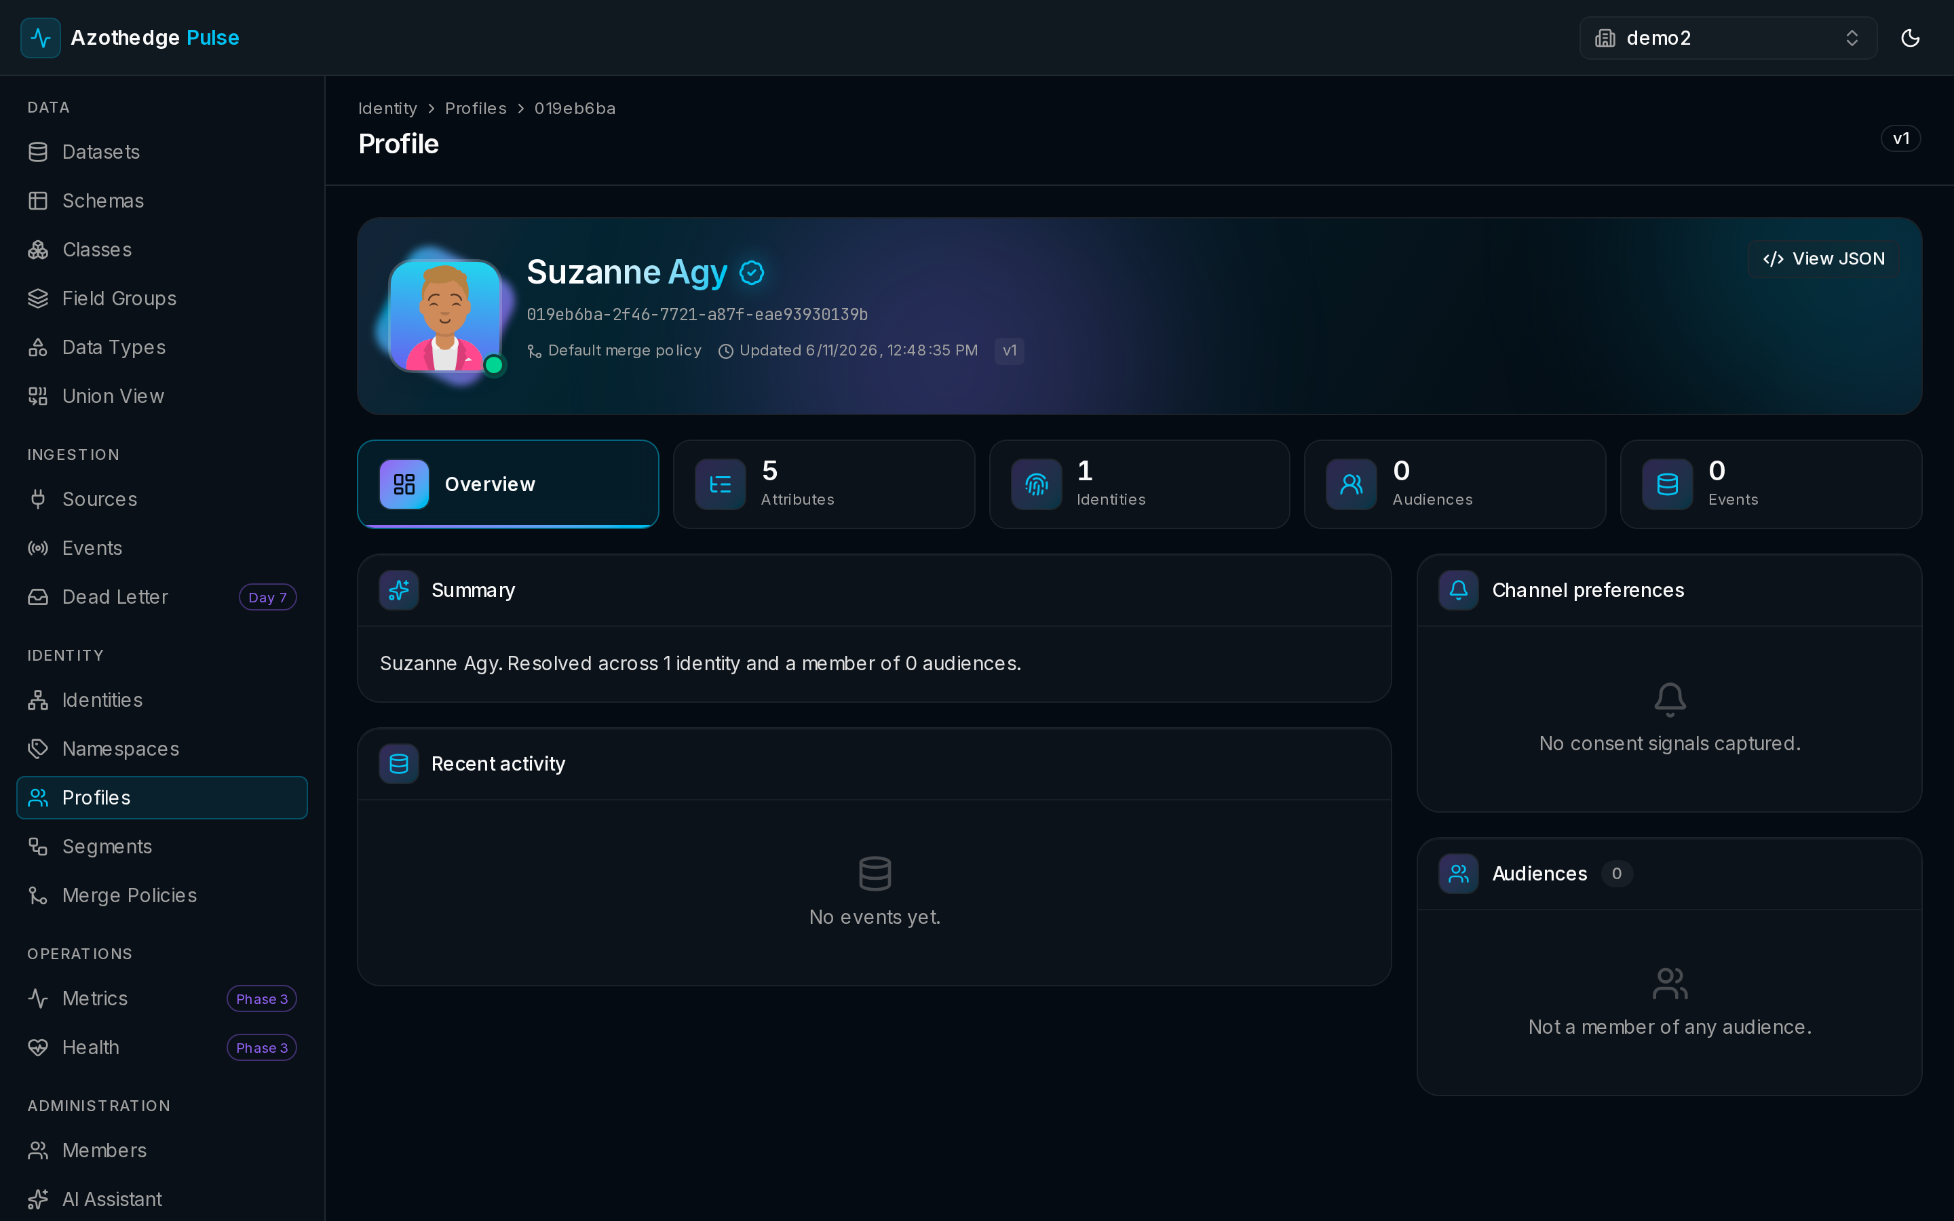Click the Events broadcast icon in sidebar
The width and height of the screenshot is (1954, 1221).
click(x=38, y=547)
